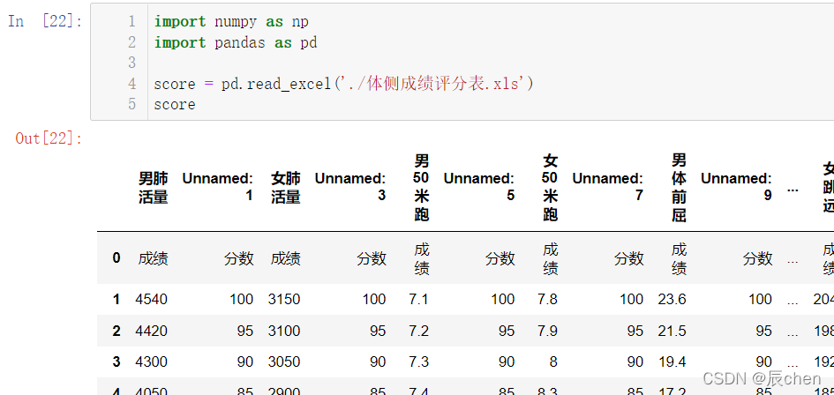Click 100 in row 1 under Unnamed: 7

pyautogui.click(x=631, y=299)
